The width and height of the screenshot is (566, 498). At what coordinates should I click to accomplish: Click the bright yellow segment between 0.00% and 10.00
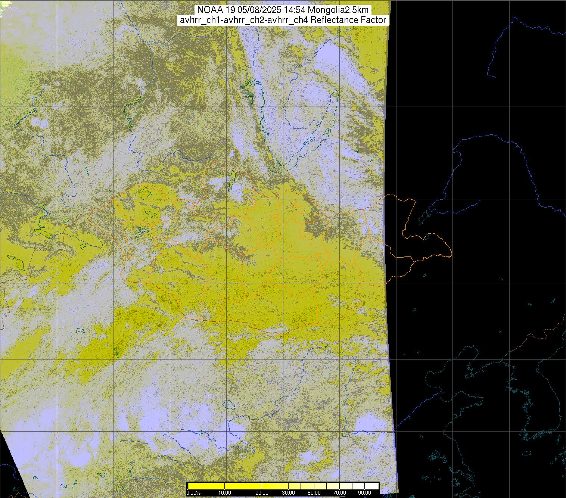[206, 486]
